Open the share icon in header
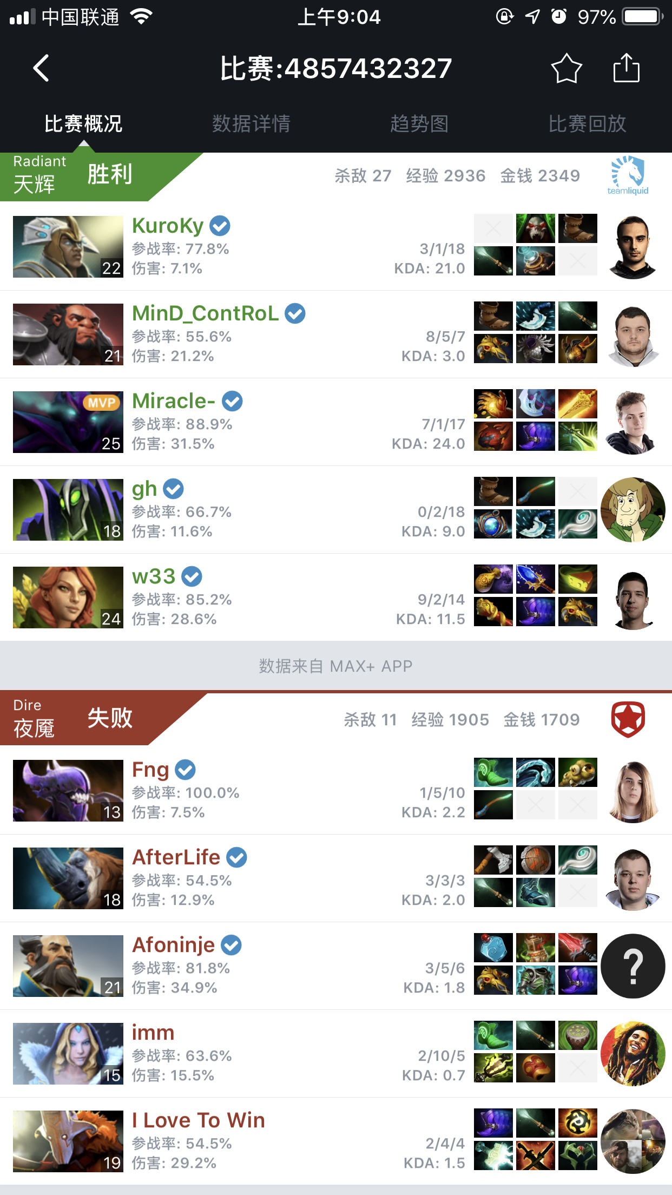 pos(627,68)
